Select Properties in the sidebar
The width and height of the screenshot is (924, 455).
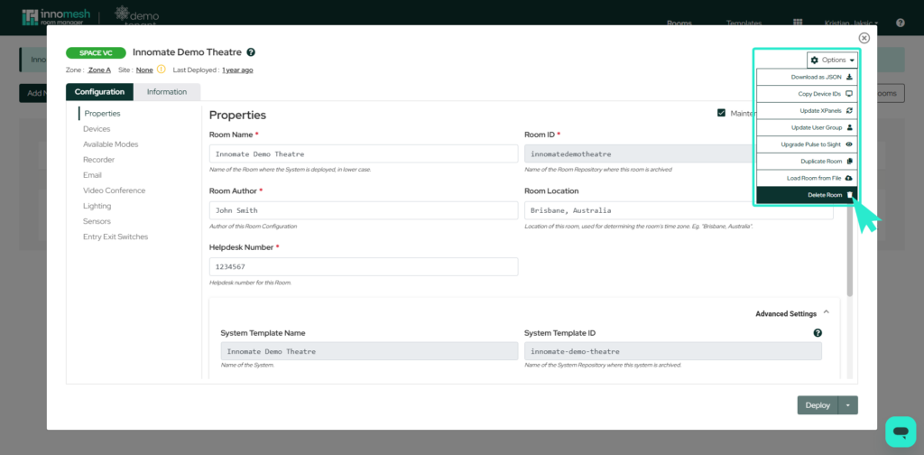102,113
